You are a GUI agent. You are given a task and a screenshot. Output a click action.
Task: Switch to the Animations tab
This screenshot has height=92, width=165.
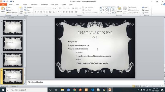click(44, 5)
